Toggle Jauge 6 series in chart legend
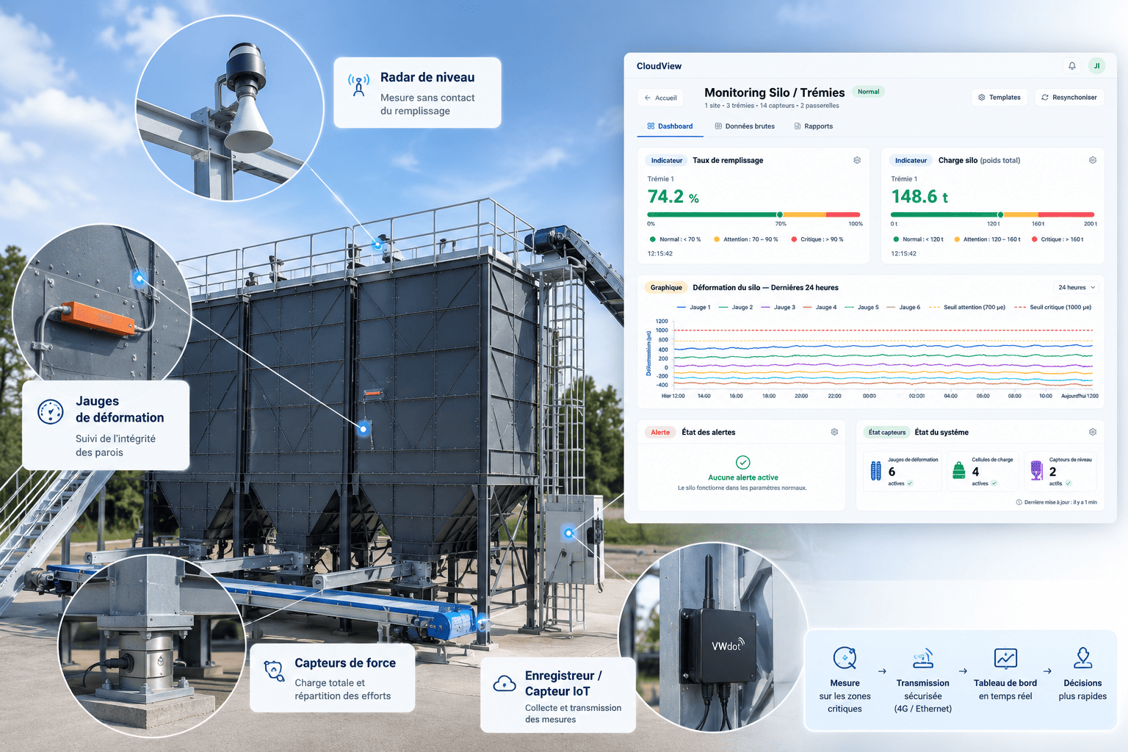 (x=903, y=307)
